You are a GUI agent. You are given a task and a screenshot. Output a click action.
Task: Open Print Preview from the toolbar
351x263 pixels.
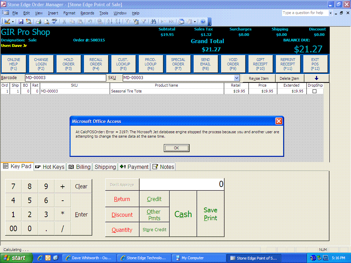click(46, 22)
